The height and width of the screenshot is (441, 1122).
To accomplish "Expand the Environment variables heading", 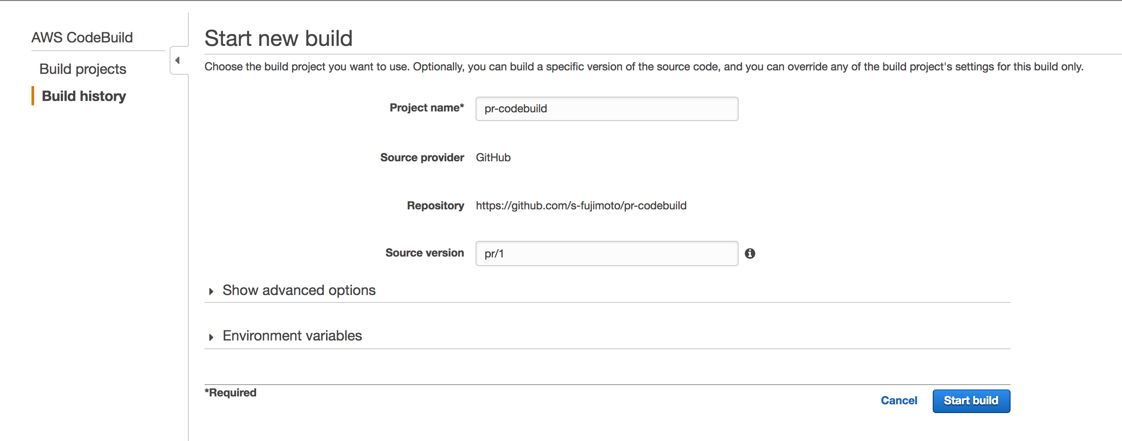I will tap(292, 336).
